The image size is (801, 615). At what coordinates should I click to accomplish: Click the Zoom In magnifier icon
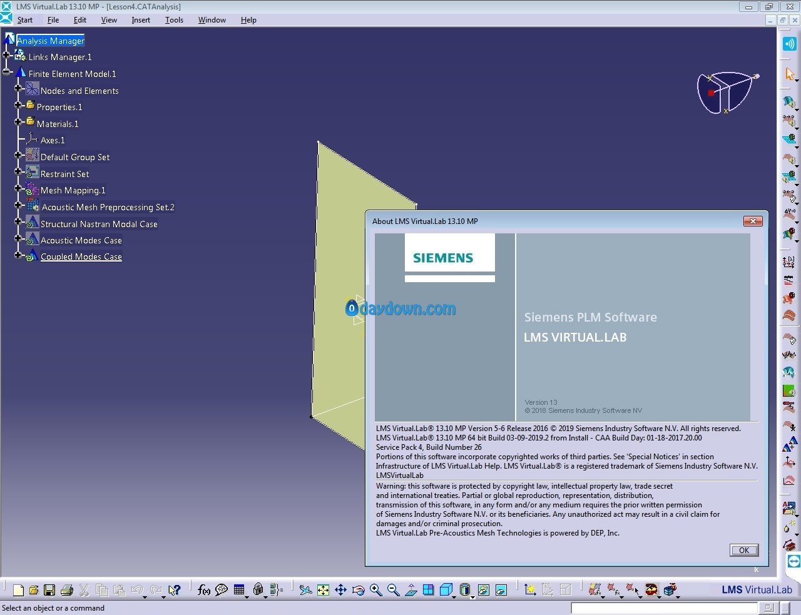375,589
